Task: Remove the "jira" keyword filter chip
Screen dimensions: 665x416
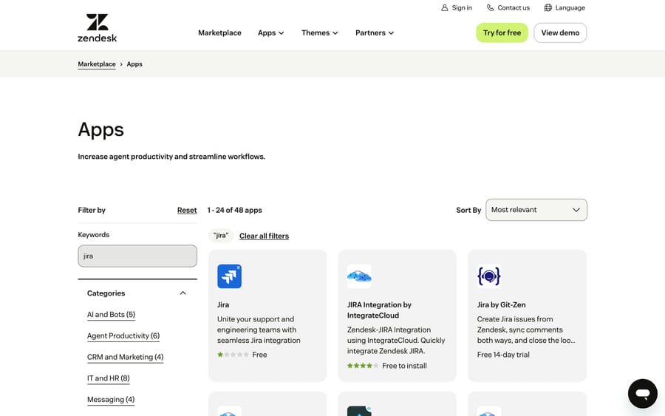Action: click(x=221, y=236)
